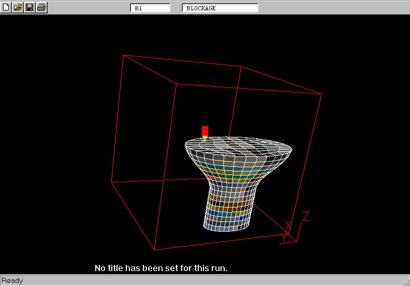Click the BLOCKAGE object type field
This screenshot has height=286, width=410.
coord(220,8)
